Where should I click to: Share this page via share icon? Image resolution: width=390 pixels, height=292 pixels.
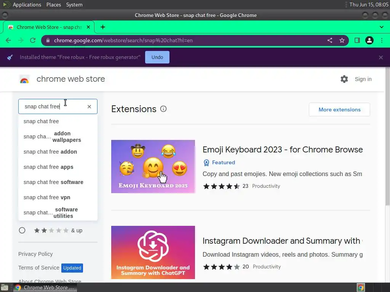click(x=330, y=40)
